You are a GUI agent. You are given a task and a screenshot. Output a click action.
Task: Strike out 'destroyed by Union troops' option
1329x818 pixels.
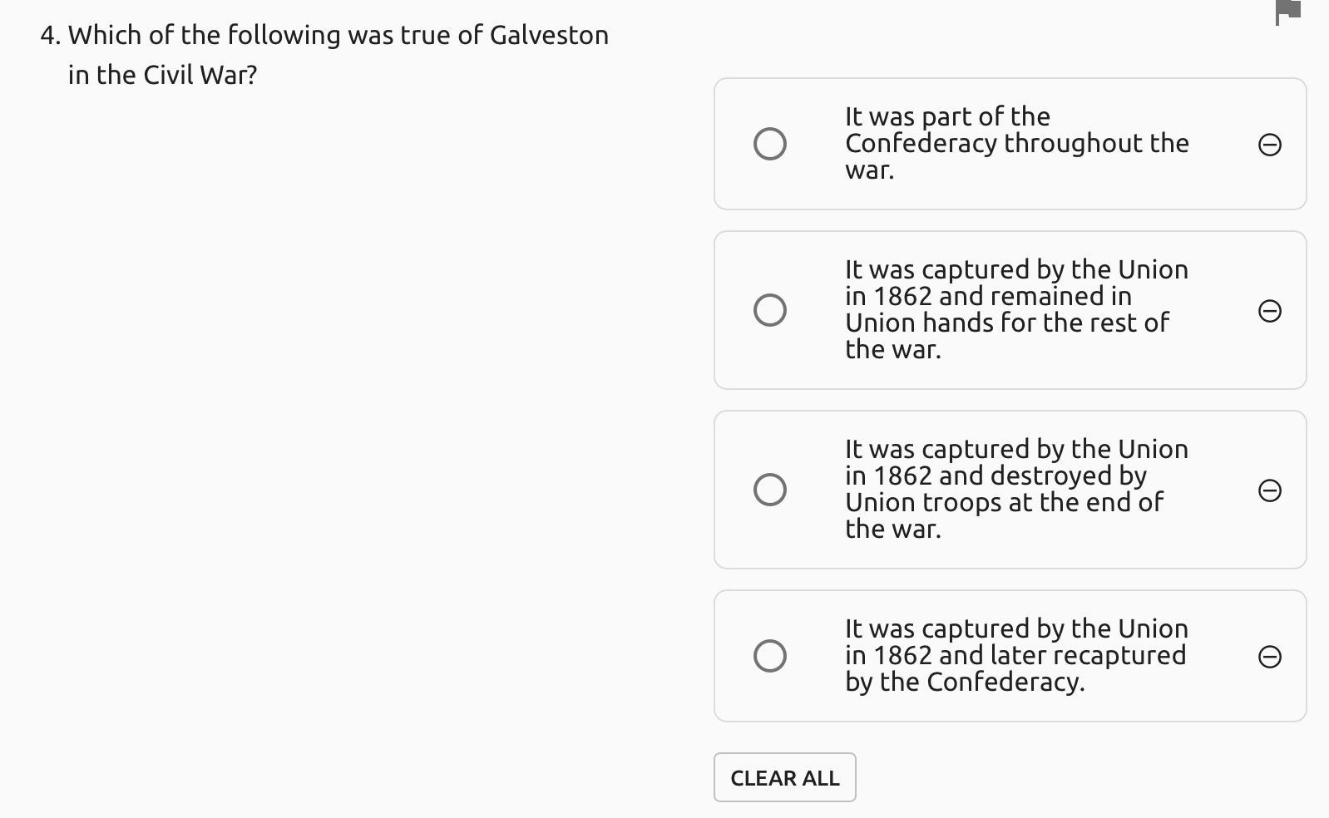point(1269,490)
